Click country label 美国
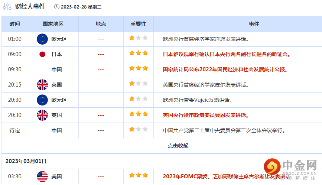The height and width of the screenshot is (185, 322). pyautogui.click(x=56, y=176)
